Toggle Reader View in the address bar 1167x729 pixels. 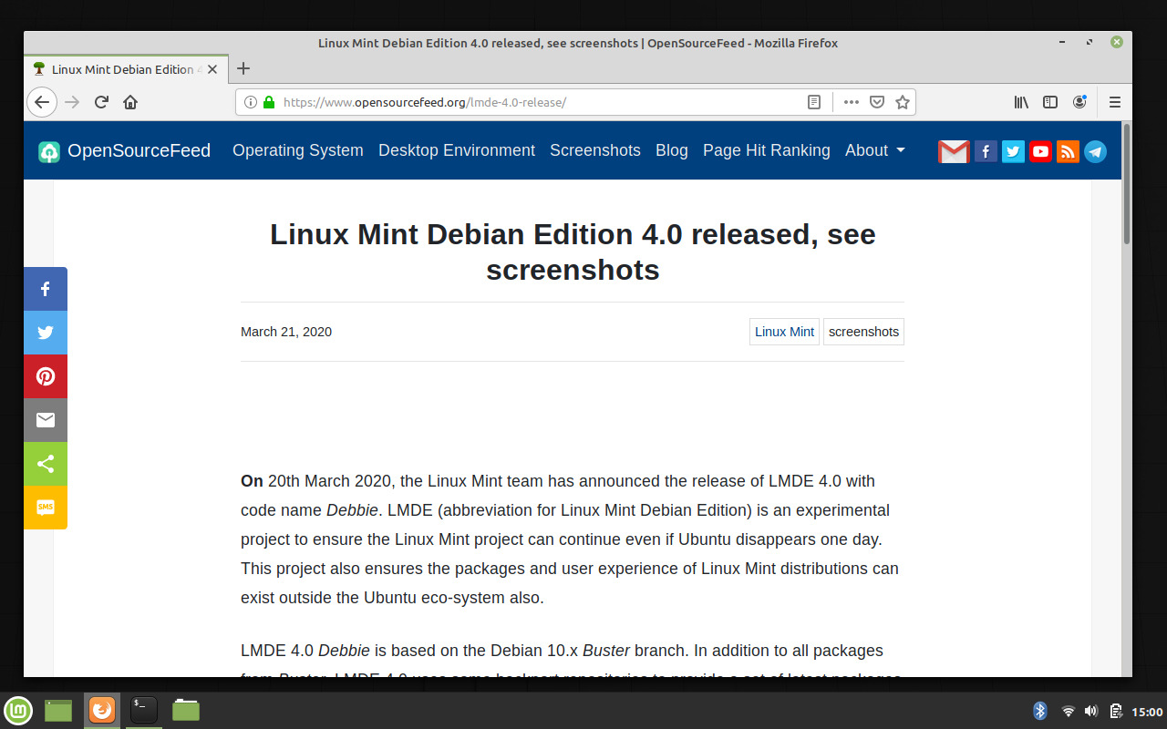(x=813, y=102)
